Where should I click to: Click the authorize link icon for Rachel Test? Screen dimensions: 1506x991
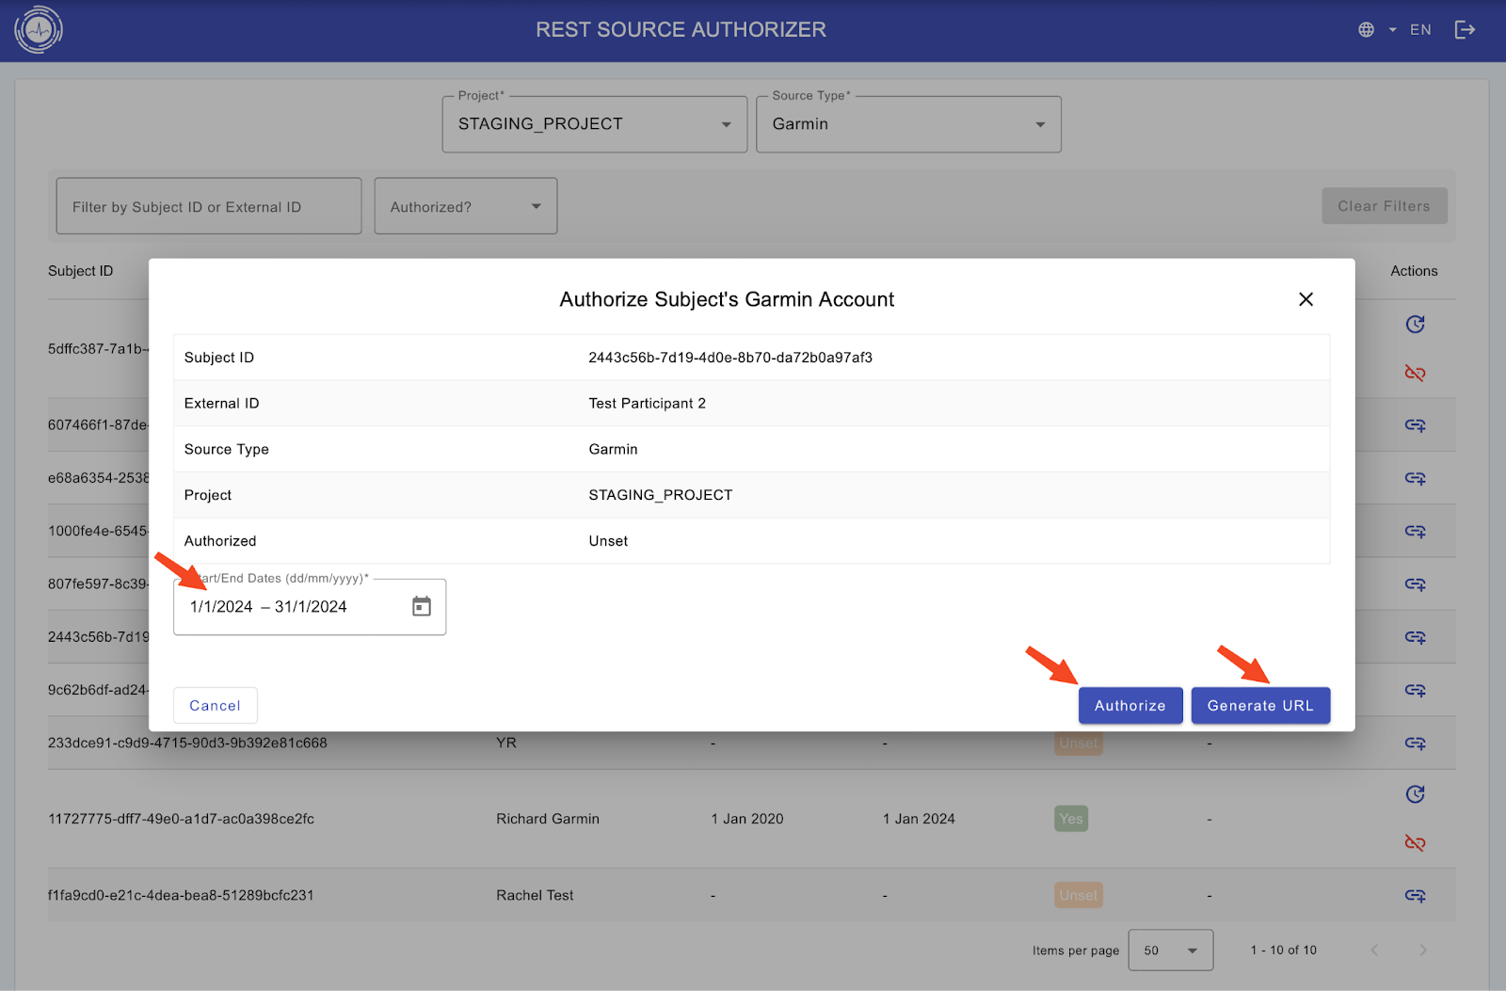coord(1415,895)
